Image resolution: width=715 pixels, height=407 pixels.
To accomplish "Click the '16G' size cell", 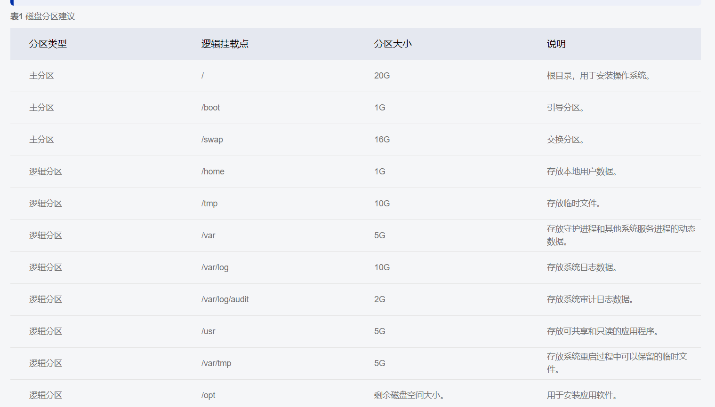I will (382, 140).
